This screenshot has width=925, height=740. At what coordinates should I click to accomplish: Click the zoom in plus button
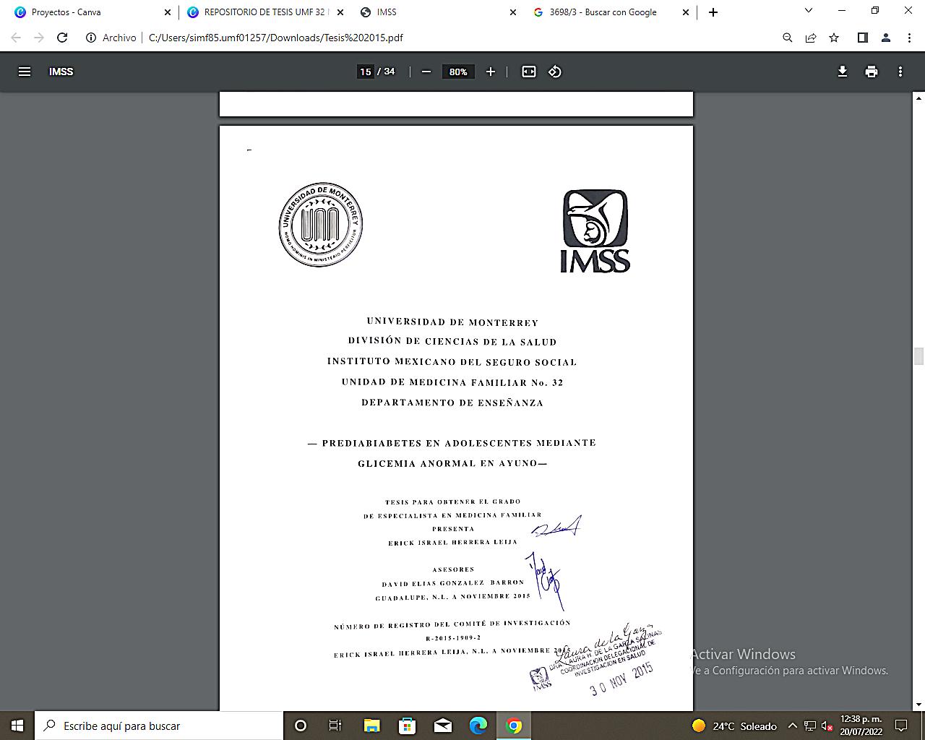click(491, 72)
